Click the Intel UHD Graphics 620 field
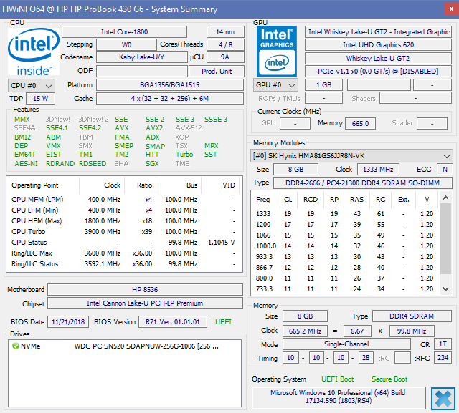This screenshot has width=459, height=413. pos(378,44)
